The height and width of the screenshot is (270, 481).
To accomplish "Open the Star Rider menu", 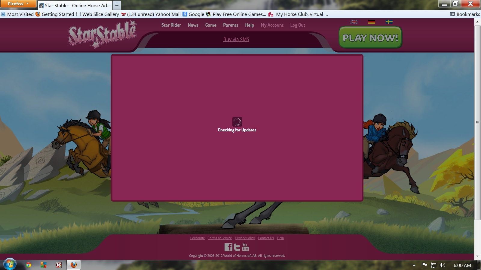I will (171, 25).
